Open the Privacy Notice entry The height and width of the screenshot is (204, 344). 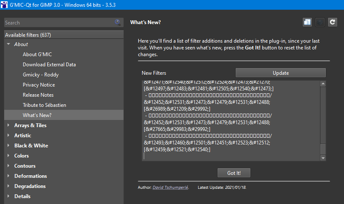39,84
